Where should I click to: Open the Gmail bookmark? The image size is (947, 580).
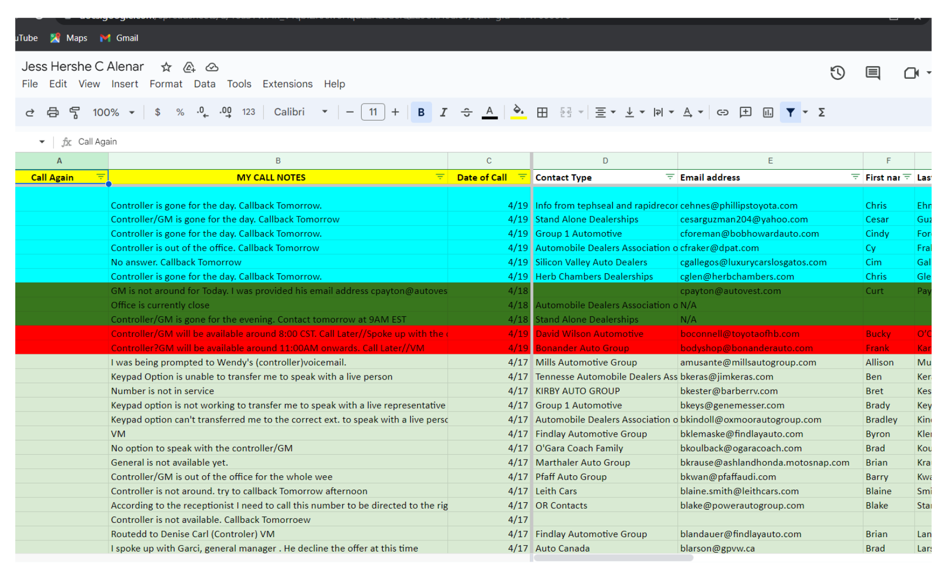pos(119,38)
